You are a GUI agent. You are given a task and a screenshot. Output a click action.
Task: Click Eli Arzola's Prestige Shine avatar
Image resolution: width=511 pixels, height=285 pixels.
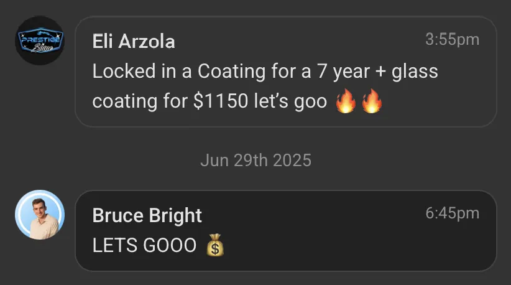[x=40, y=41]
